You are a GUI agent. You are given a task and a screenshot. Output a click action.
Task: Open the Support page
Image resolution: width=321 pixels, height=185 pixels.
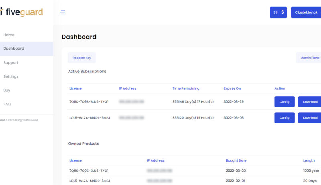[x=11, y=63]
